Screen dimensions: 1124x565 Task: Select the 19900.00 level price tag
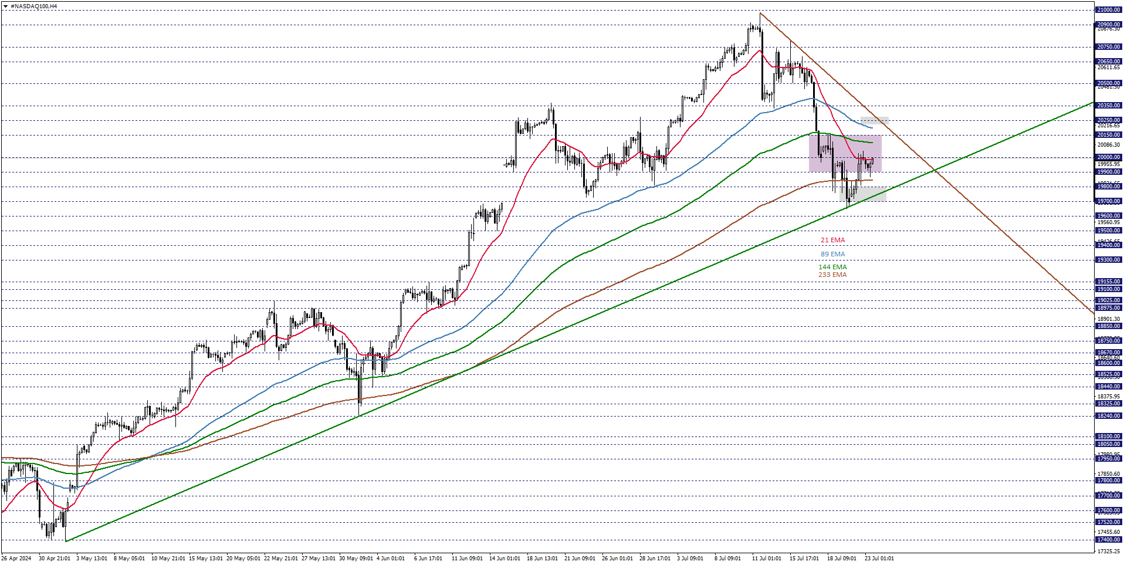click(x=1108, y=172)
